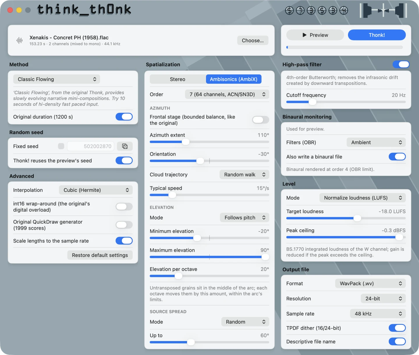The height and width of the screenshot is (355, 419).
Task: Open the Elevation Mode 'Follows pitch' dropdown
Action: pos(245,217)
